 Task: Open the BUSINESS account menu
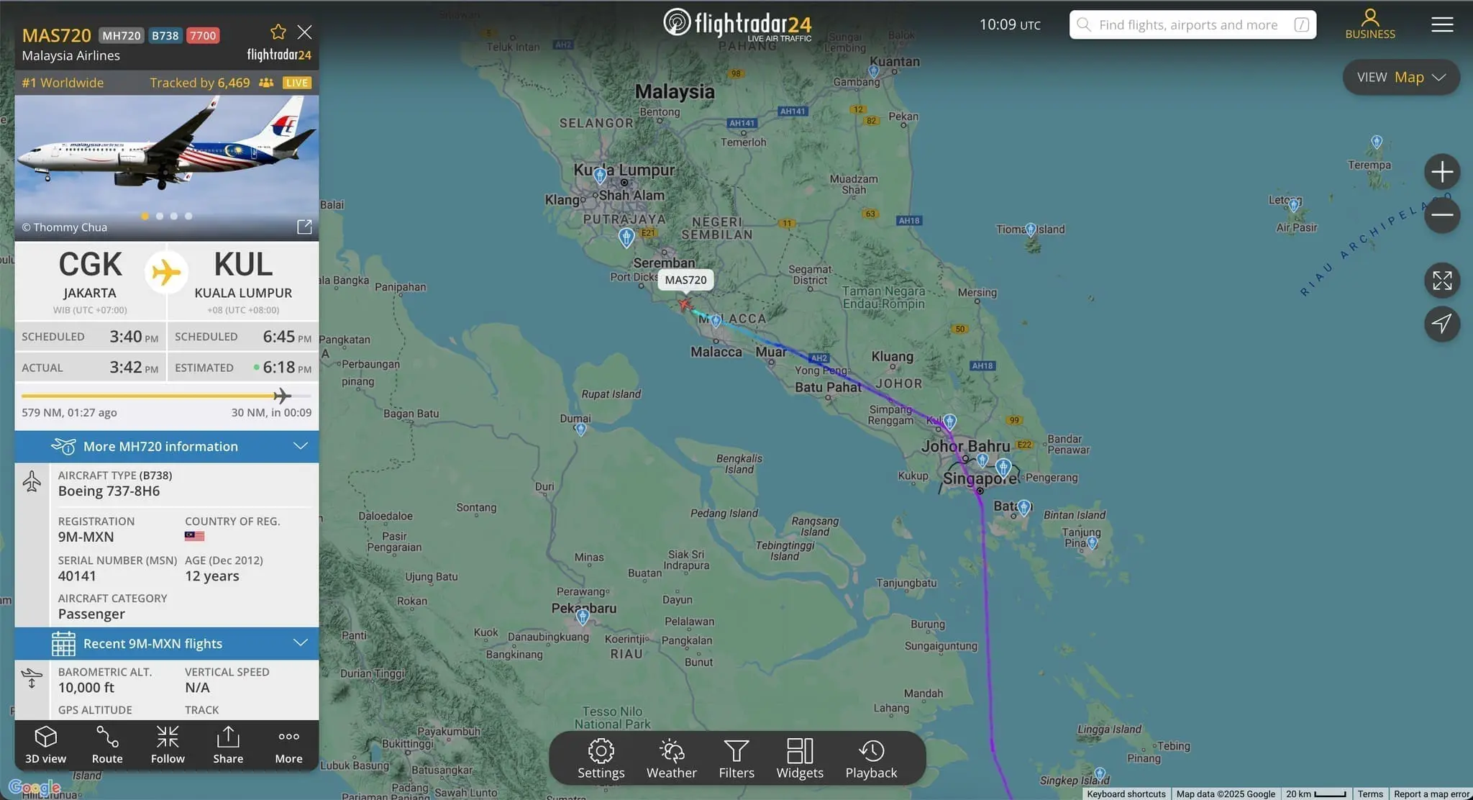click(x=1369, y=24)
